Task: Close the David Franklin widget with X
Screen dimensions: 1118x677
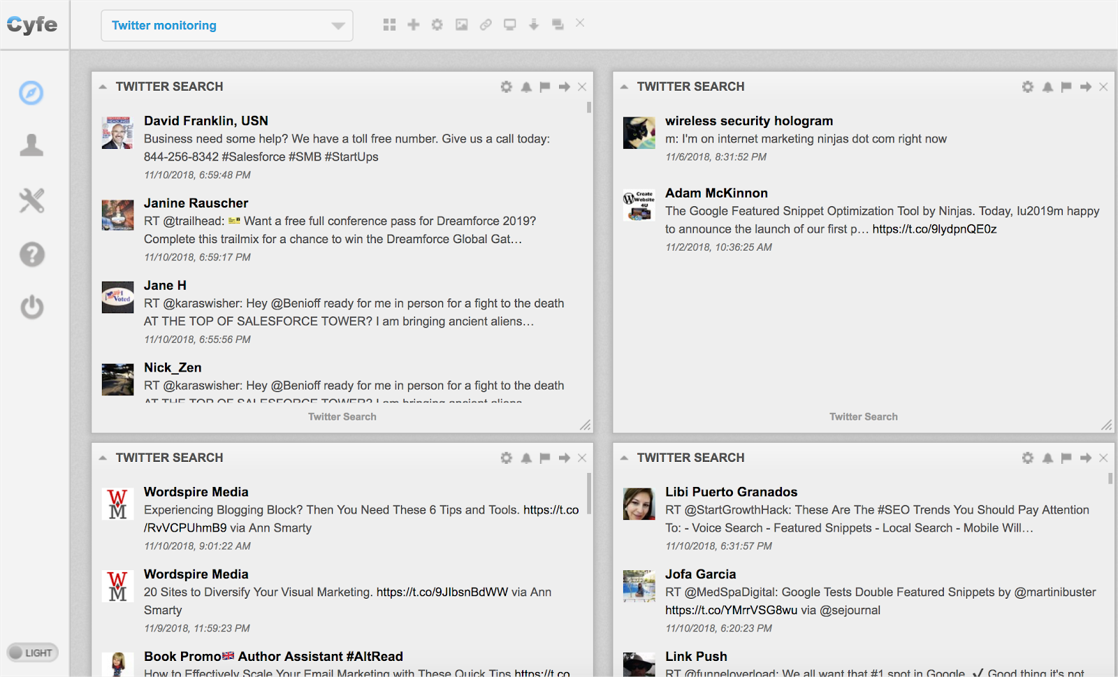Action: [582, 87]
